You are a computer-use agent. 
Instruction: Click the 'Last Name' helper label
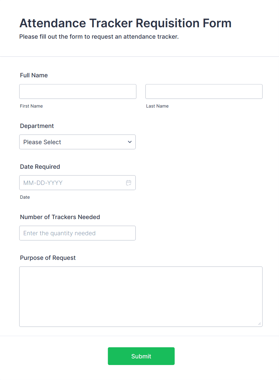tap(157, 106)
